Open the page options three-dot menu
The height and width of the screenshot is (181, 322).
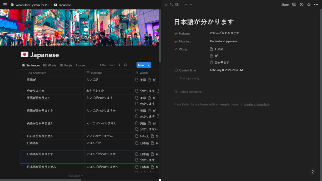pos(316,4)
